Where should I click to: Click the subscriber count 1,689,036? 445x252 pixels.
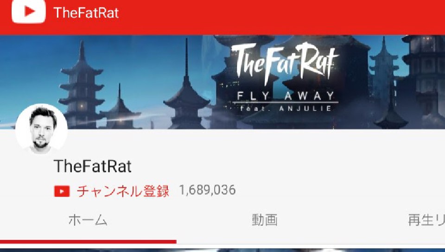207,190
